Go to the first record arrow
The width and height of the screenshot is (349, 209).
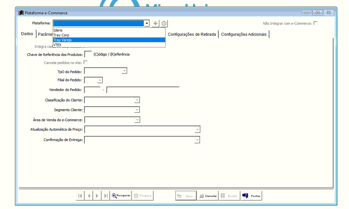click(80, 196)
